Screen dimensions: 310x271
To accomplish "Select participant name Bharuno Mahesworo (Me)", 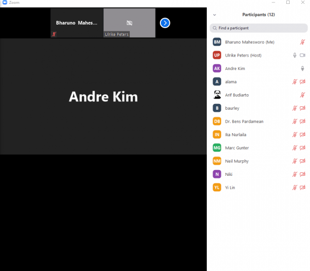I will pyautogui.click(x=250, y=42).
